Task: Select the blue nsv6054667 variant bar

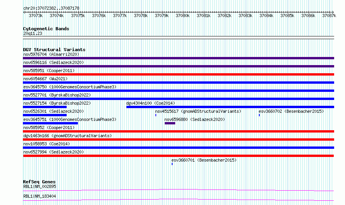Action: pos(178,83)
